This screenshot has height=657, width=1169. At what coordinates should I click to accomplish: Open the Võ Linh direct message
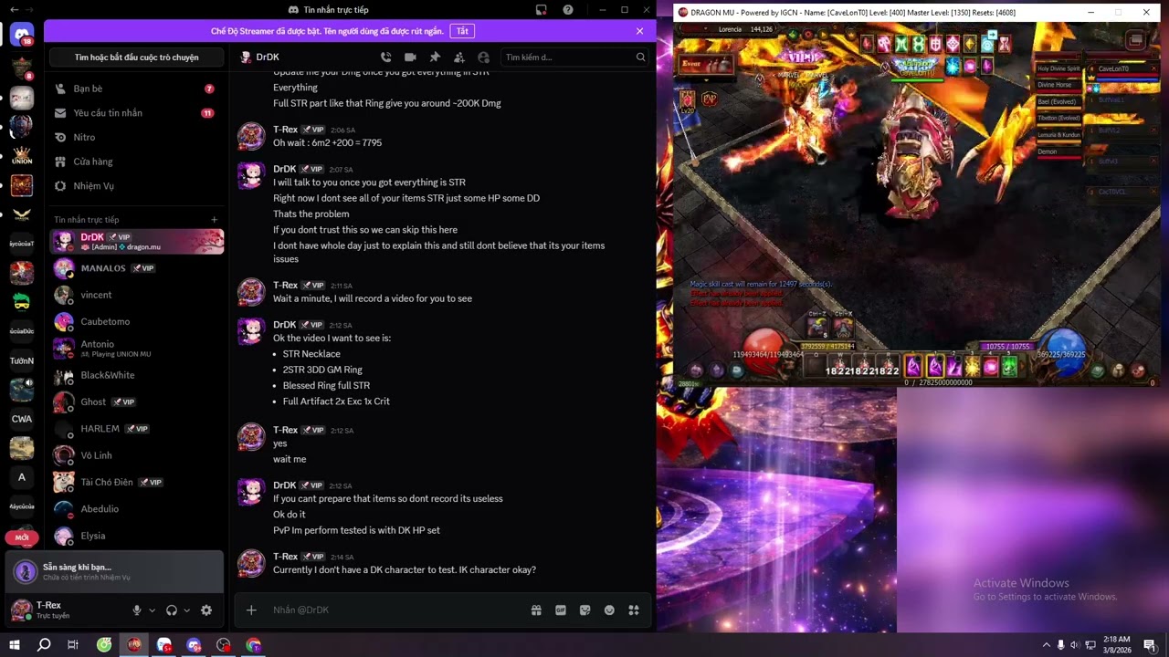[x=137, y=455]
